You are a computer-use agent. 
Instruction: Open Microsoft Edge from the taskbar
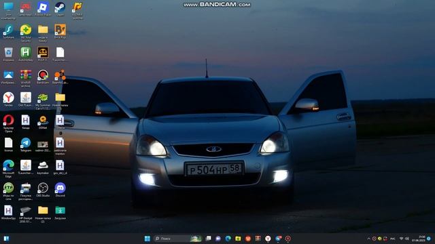coord(228,239)
